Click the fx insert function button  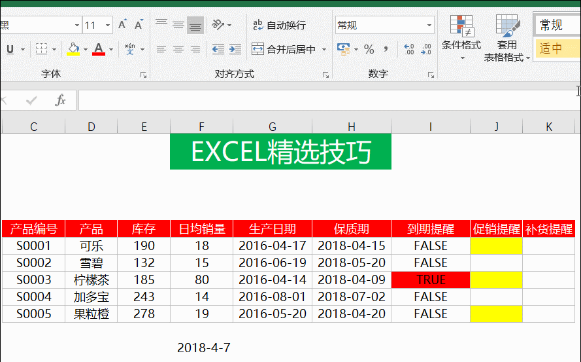(60, 100)
